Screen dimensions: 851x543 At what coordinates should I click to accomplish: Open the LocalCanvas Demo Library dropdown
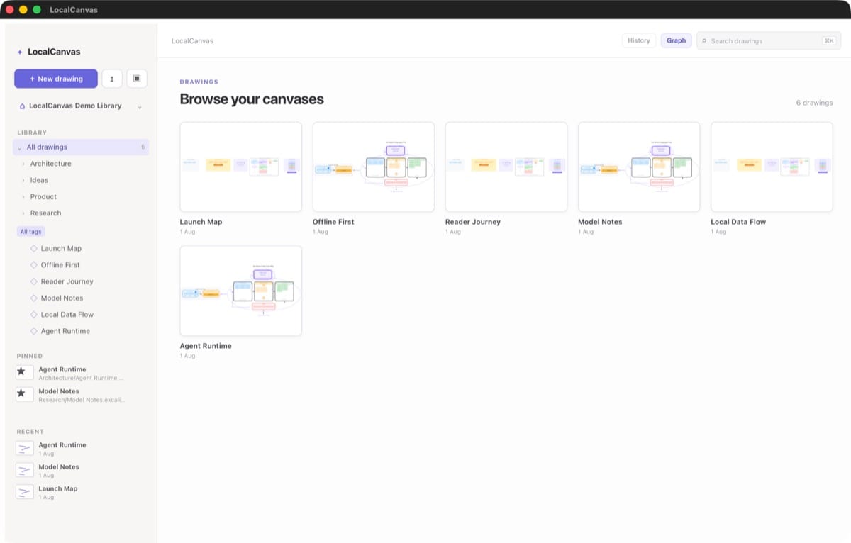(80, 106)
